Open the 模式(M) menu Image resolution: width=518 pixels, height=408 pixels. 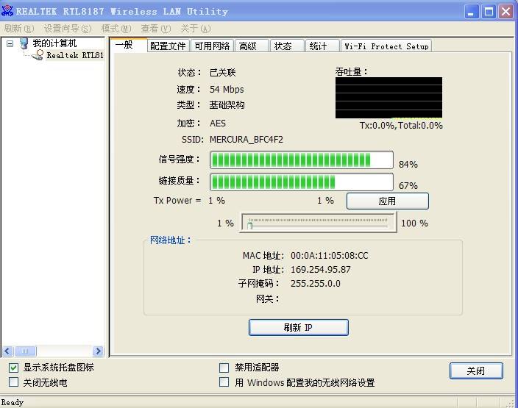pyautogui.click(x=116, y=29)
